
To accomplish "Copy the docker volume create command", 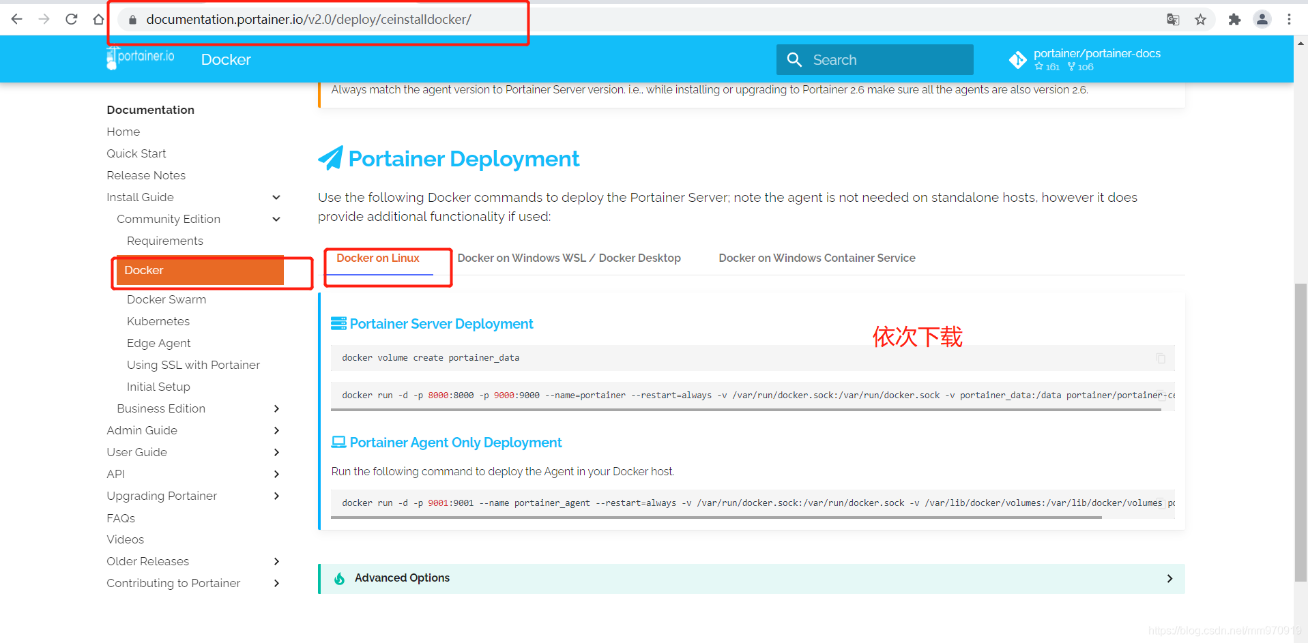I will pyautogui.click(x=1160, y=359).
